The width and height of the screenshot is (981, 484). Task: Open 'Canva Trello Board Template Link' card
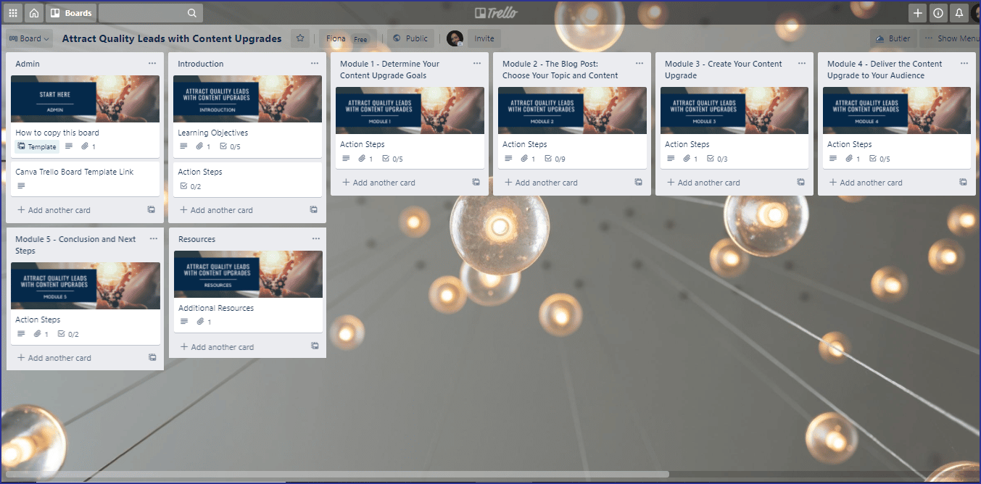pos(85,179)
